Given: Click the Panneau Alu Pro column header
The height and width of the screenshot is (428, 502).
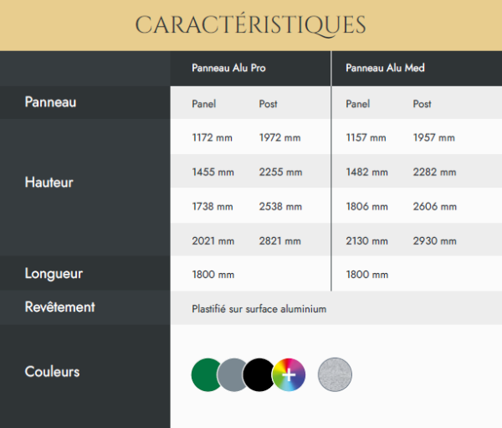Looking at the screenshot, I should [x=228, y=68].
